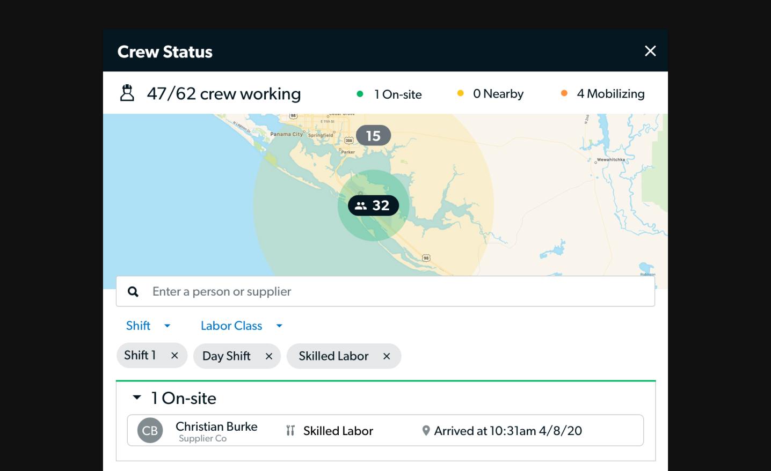The image size is (771, 471).
Task: Close the Crew Status dialog
Action: [650, 51]
